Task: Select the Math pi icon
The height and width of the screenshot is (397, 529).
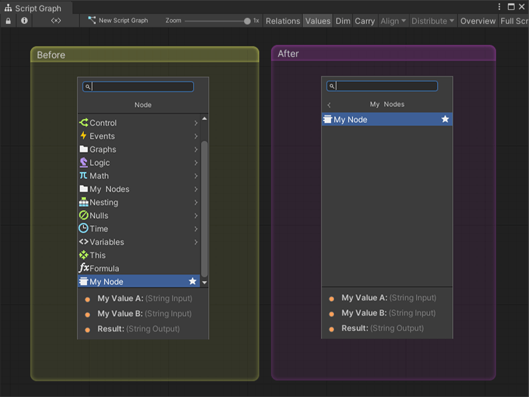Action: [x=85, y=175]
